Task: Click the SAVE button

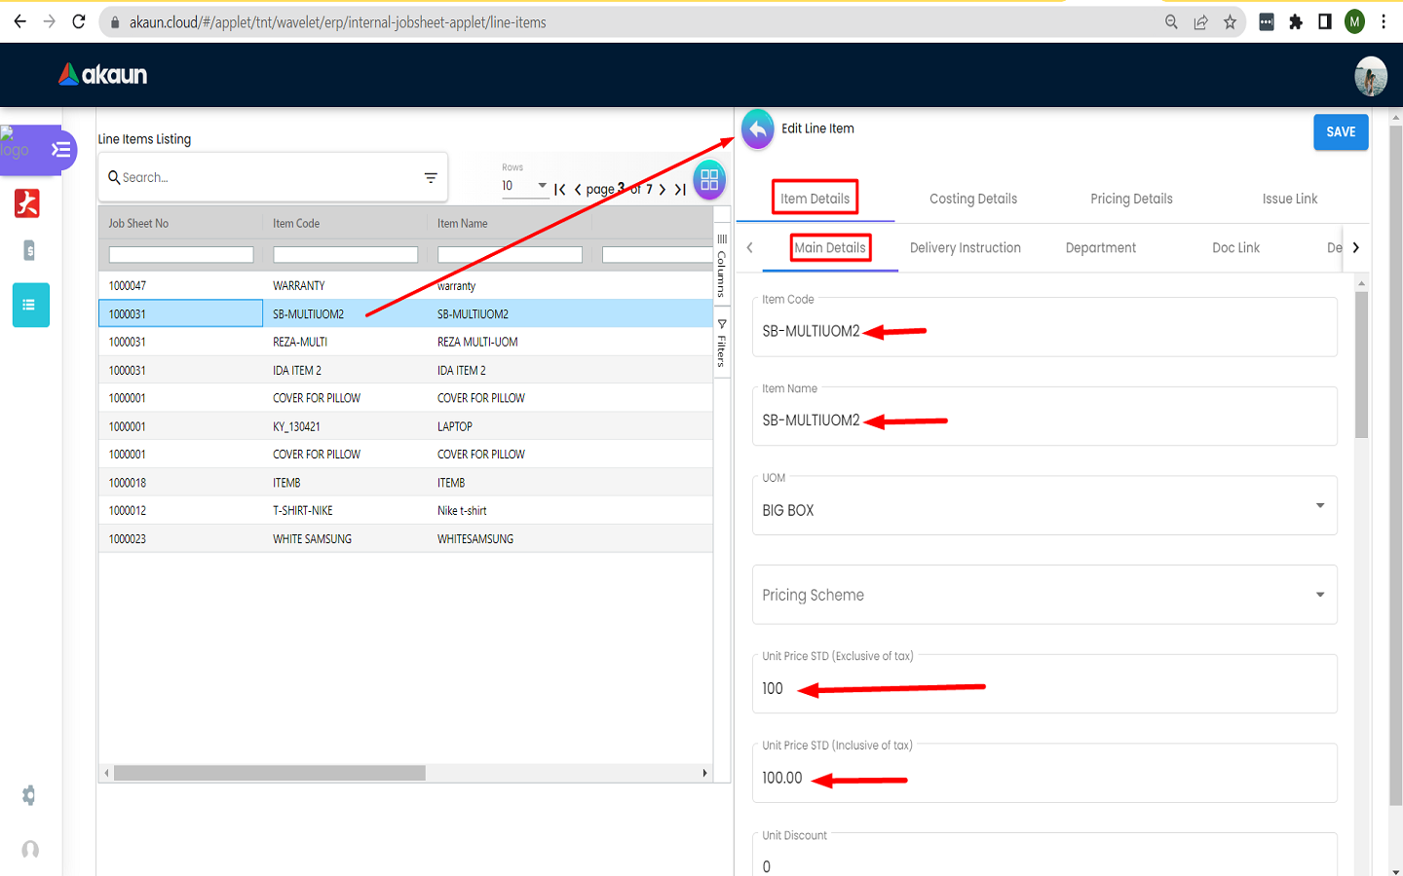Action: pos(1340,132)
